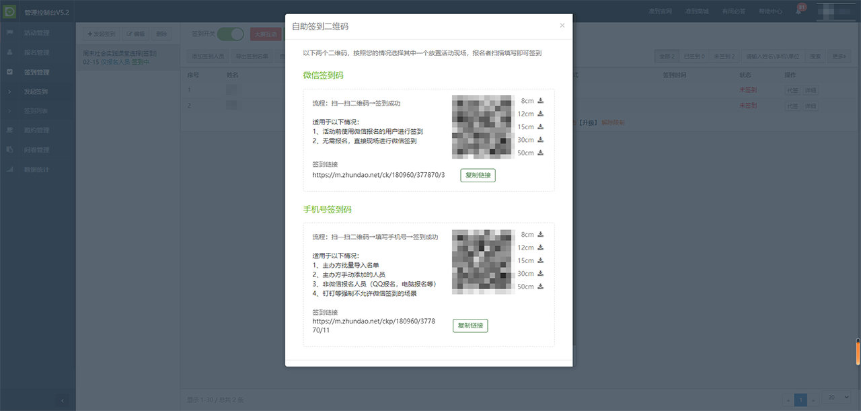Screen dimensions: 861x411
Task: Go to page 1 in pagination
Action: 800,400
